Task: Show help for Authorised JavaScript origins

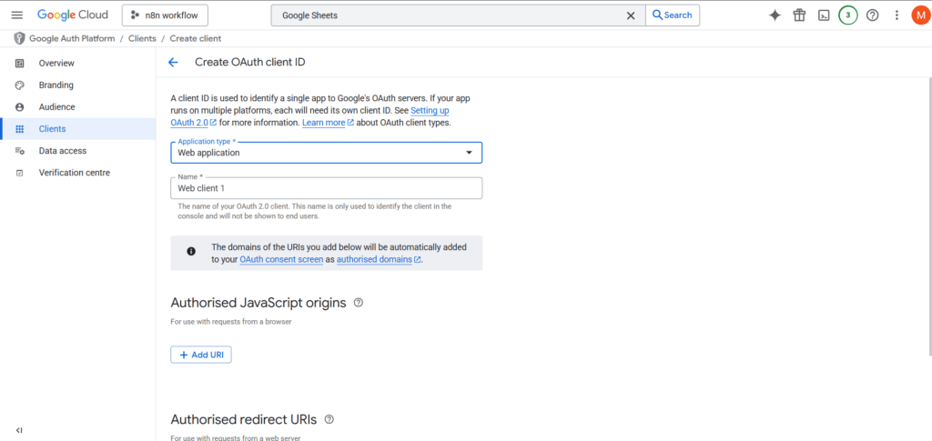Action: tap(359, 303)
